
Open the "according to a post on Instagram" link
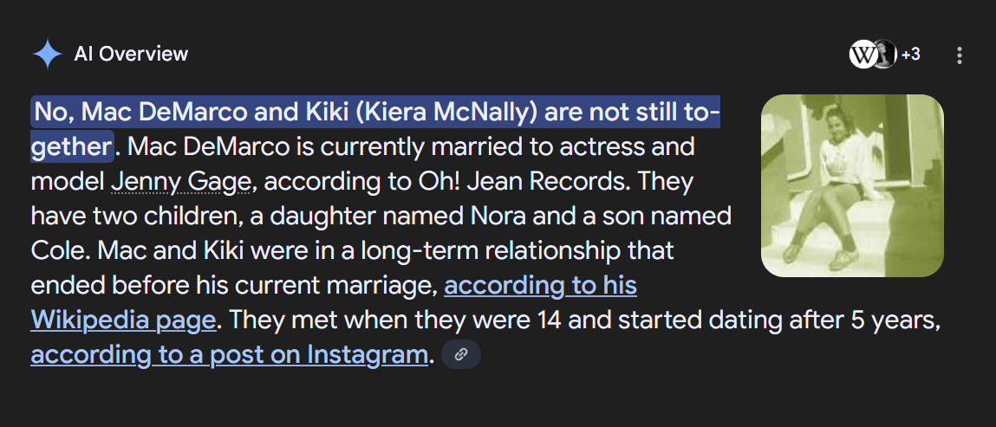230,354
